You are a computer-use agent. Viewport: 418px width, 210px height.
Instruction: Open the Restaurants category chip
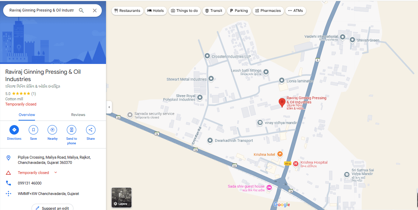(x=127, y=10)
